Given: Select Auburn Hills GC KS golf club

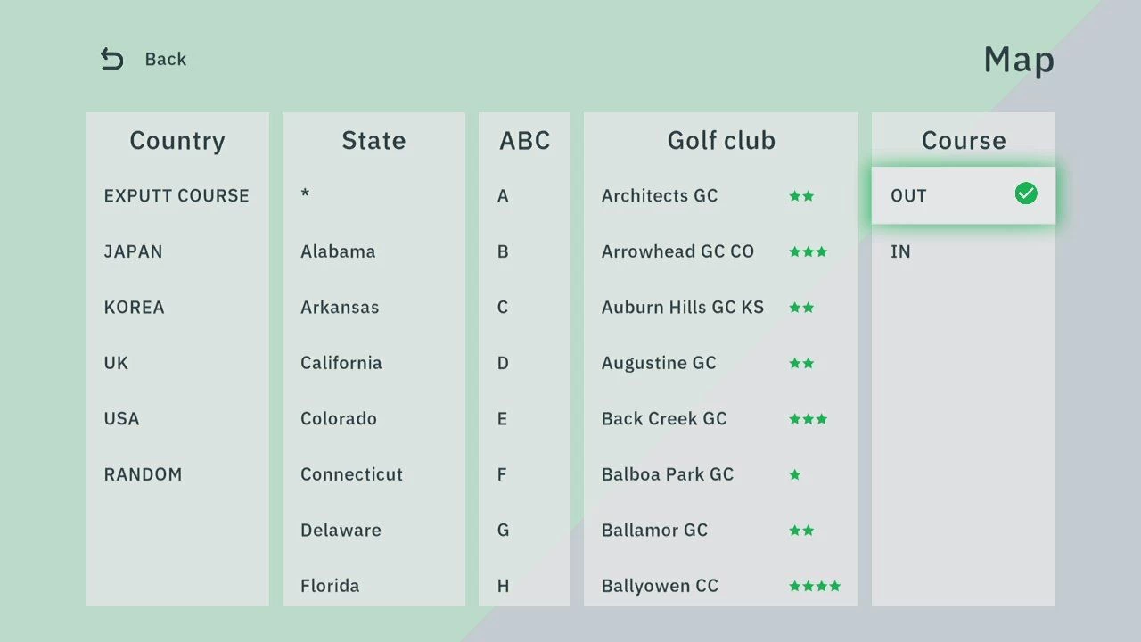Looking at the screenshot, I should point(682,307).
